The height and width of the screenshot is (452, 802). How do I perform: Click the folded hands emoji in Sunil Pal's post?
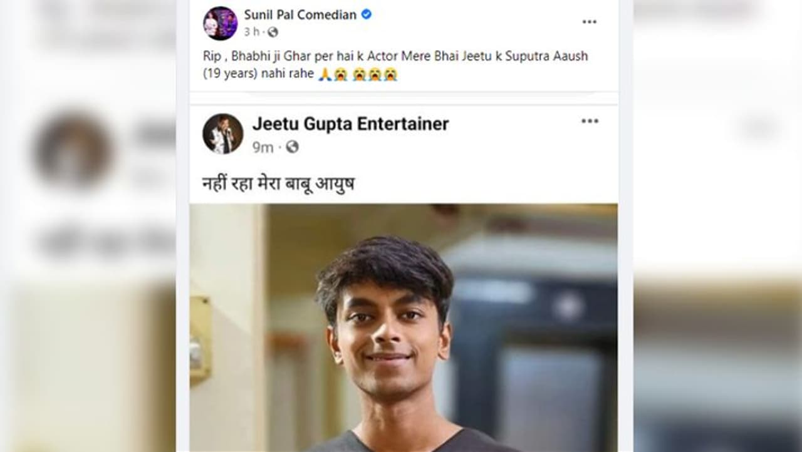324,74
